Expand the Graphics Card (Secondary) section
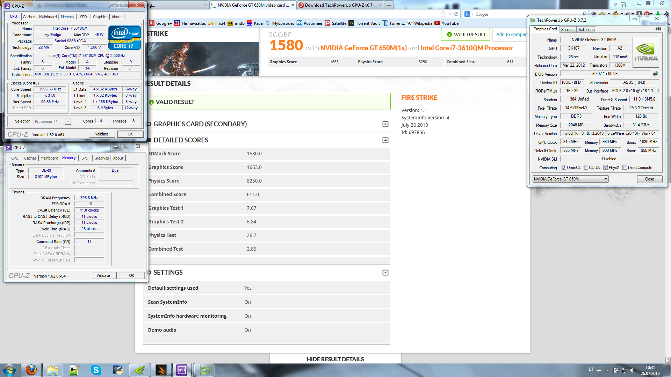Screen dimensions: 671x377 tap(385, 124)
